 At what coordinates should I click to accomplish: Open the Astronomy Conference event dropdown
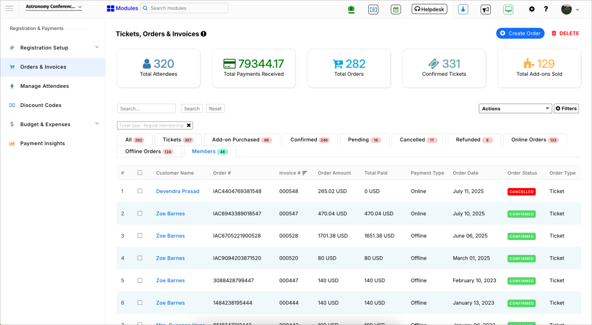coord(54,7)
